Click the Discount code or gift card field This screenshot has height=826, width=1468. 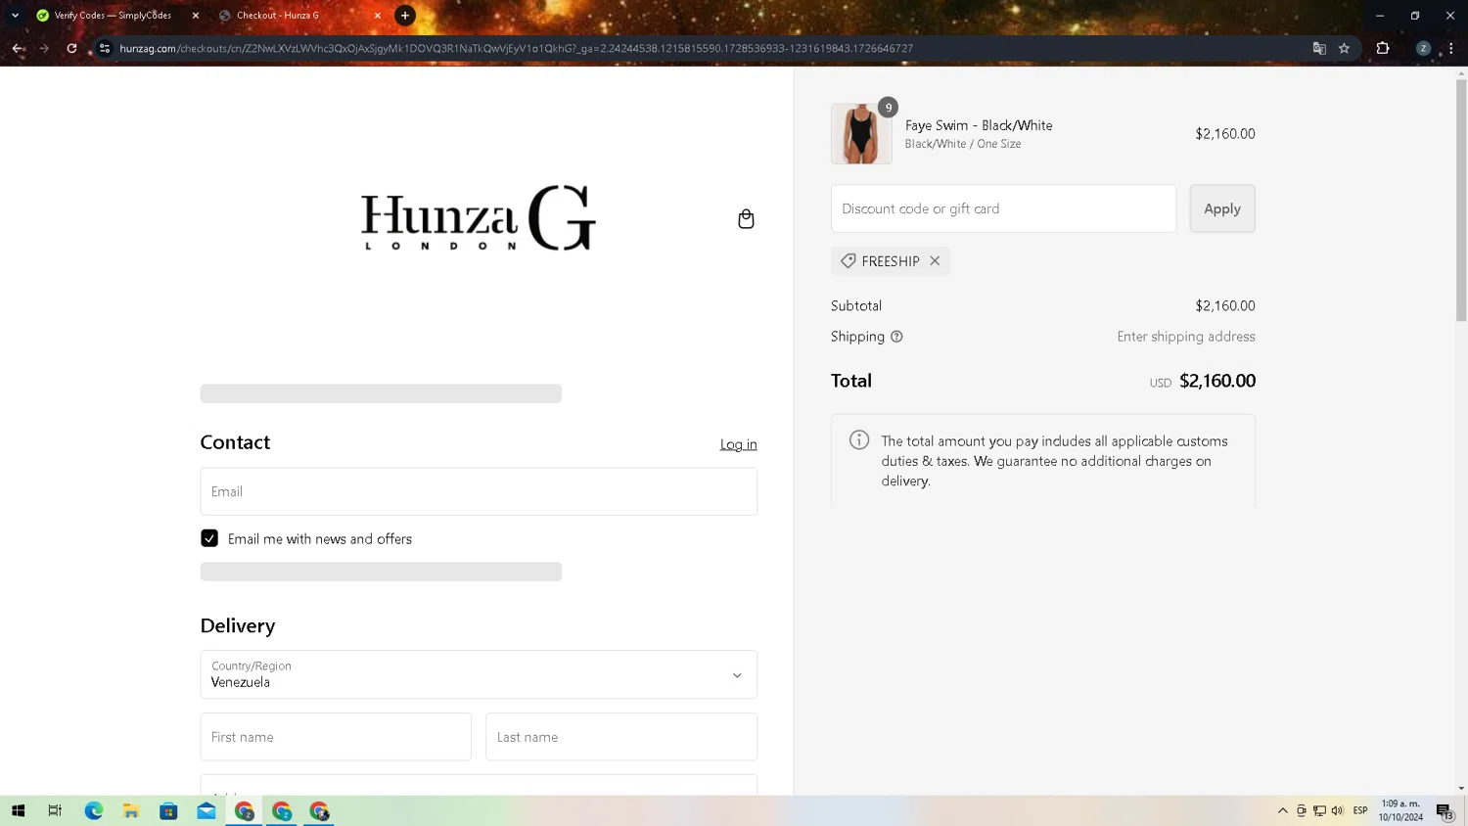click(x=1003, y=208)
